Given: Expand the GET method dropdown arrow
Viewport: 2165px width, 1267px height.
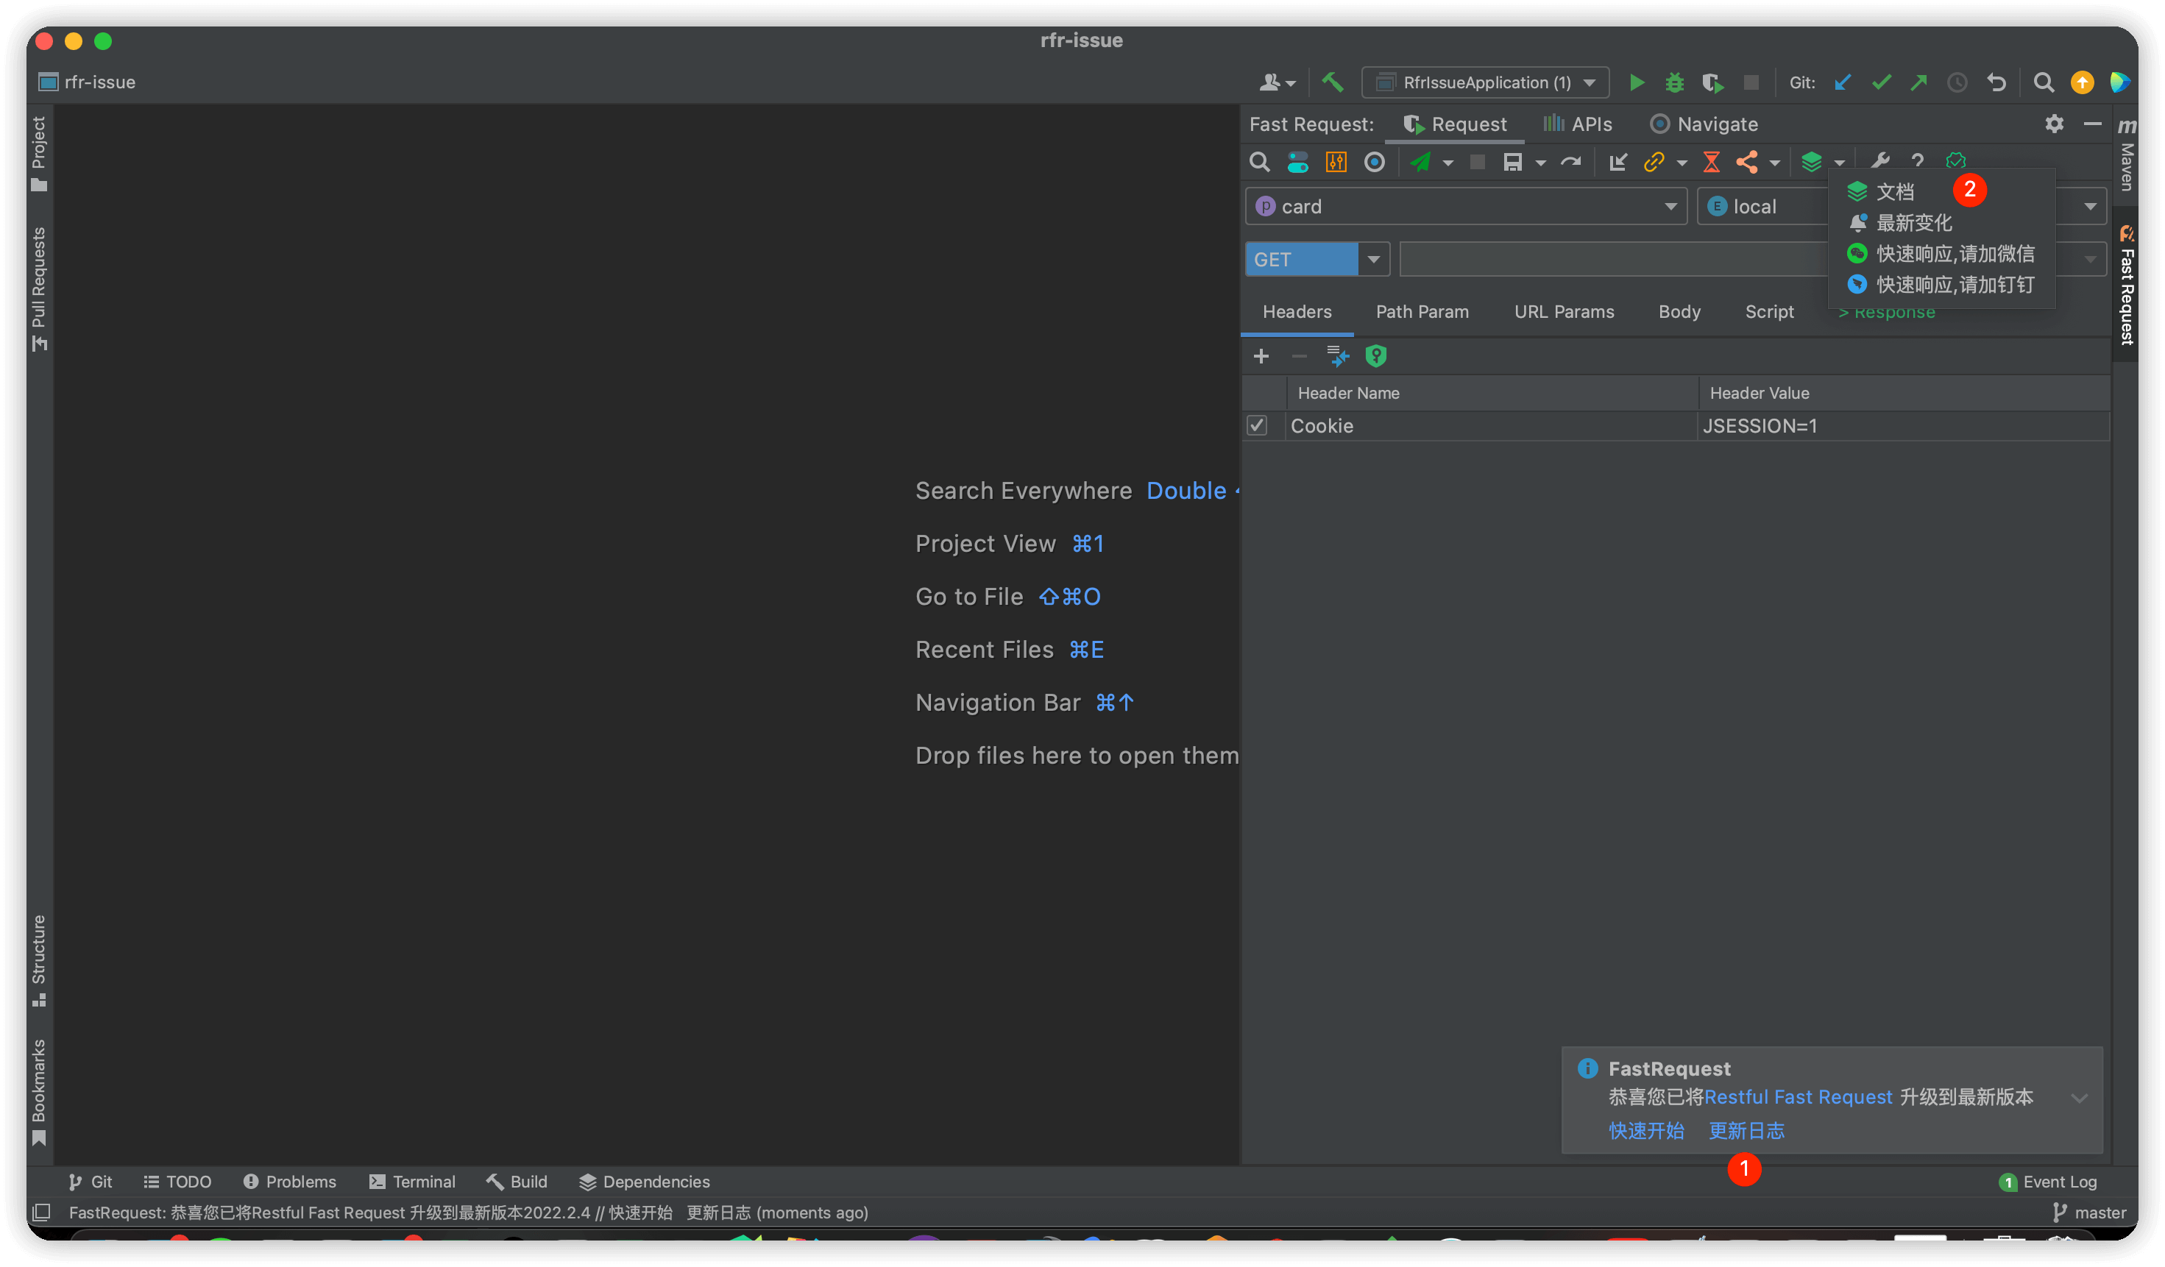Looking at the screenshot, I should click(x=1374, y=260).
